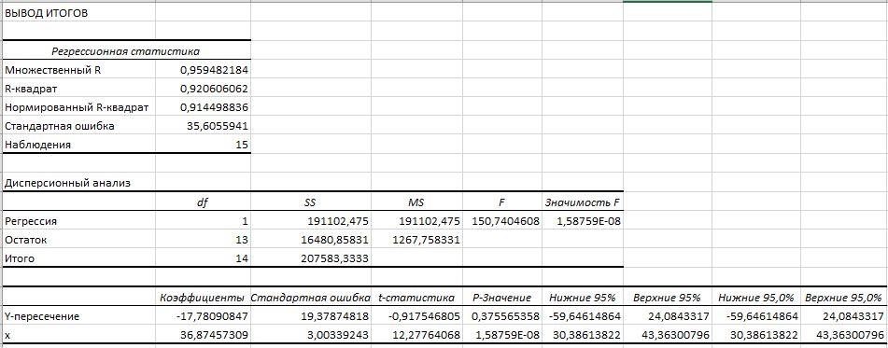888x348 pixels.
Task: Select the 'Значимость F' header cell
Action: coord(583,202)
